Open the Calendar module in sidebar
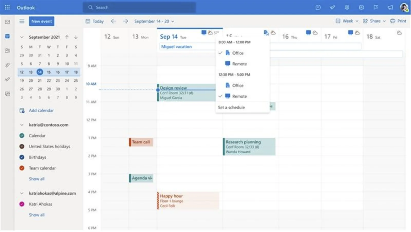Screen dimensions: 411x232 pyautogui.click(x=7, y=36)
